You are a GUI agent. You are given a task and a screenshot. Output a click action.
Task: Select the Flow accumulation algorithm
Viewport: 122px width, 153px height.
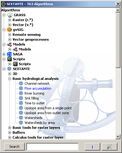[x=38, y=88]
